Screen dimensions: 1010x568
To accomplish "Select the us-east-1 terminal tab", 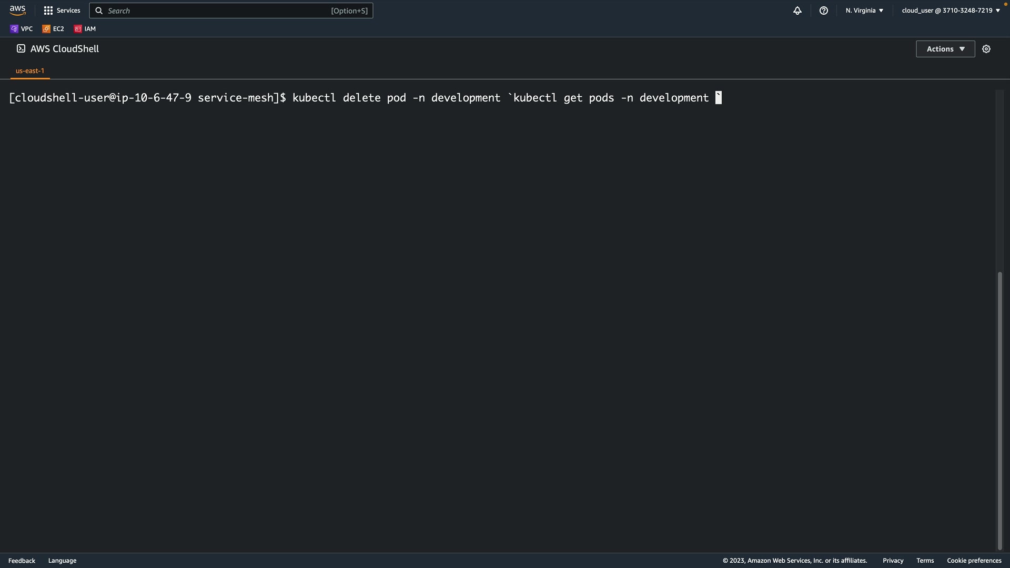I will click(x=30, y=70).
